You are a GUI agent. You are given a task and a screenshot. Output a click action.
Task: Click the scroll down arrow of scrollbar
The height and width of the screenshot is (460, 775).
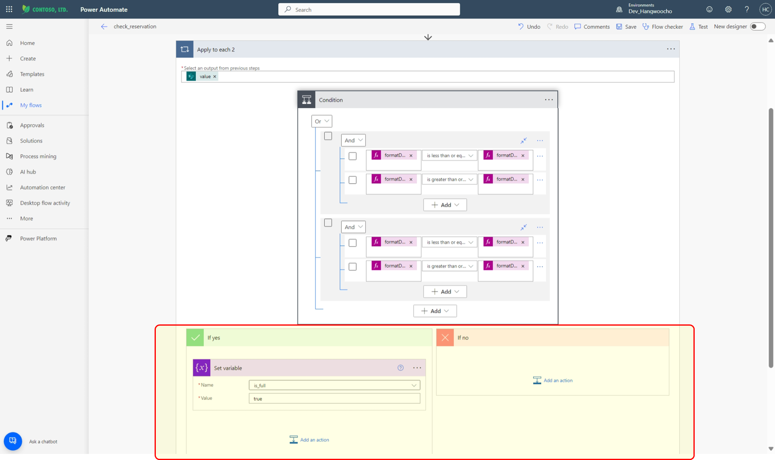[x=771, y=449]
